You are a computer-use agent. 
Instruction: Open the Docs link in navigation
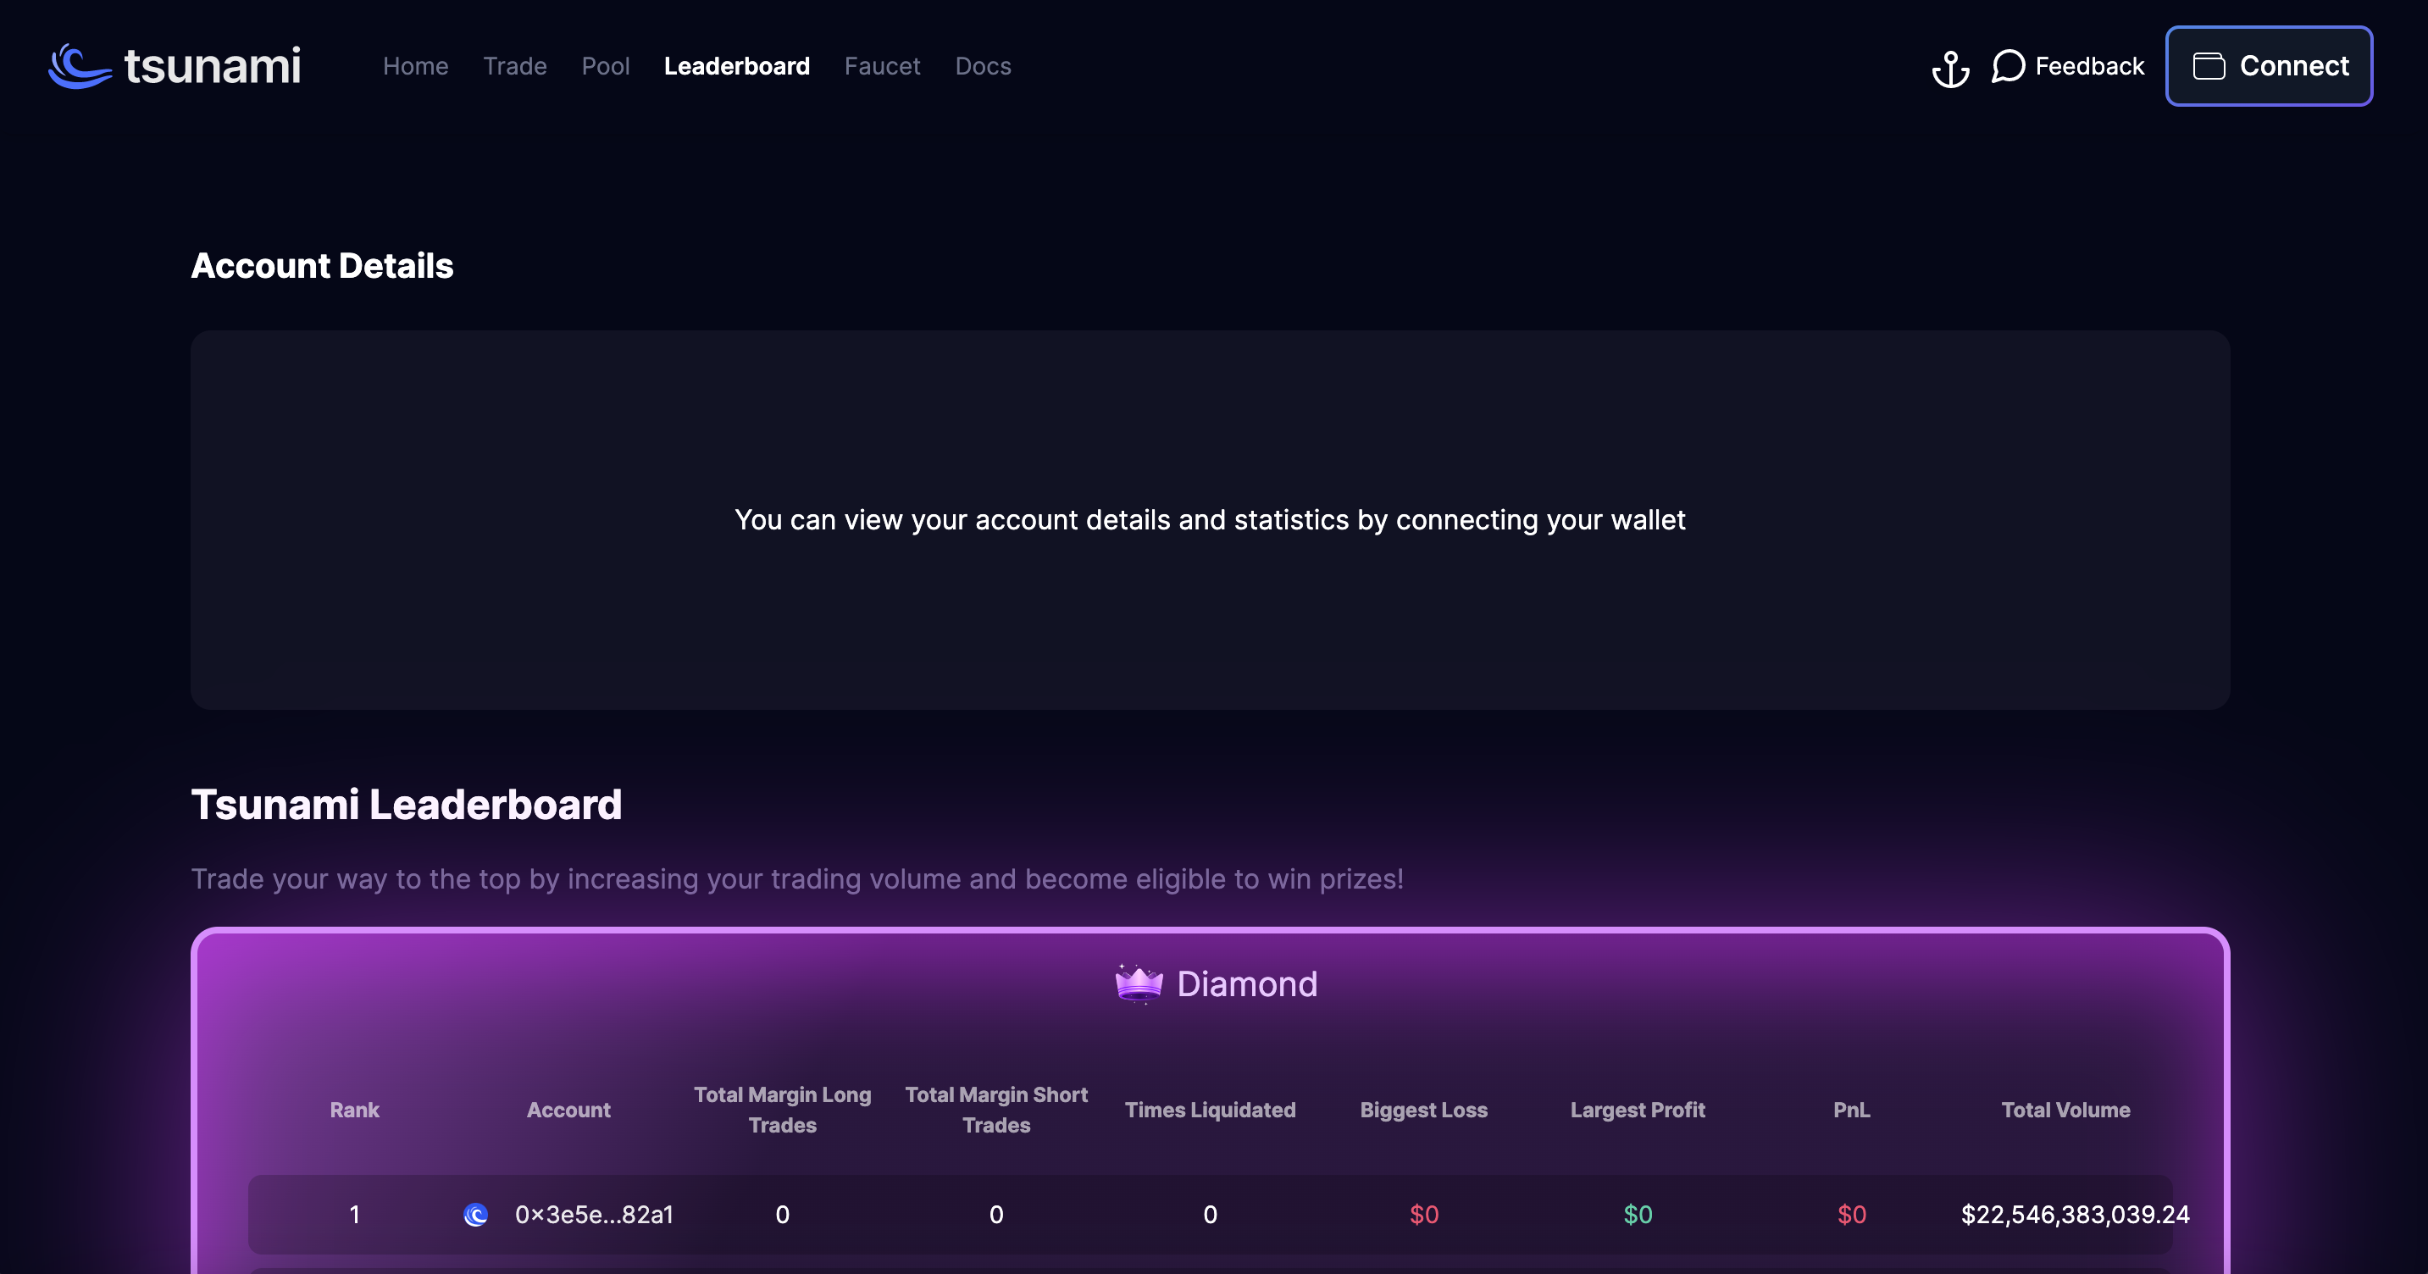coord(983,66)
